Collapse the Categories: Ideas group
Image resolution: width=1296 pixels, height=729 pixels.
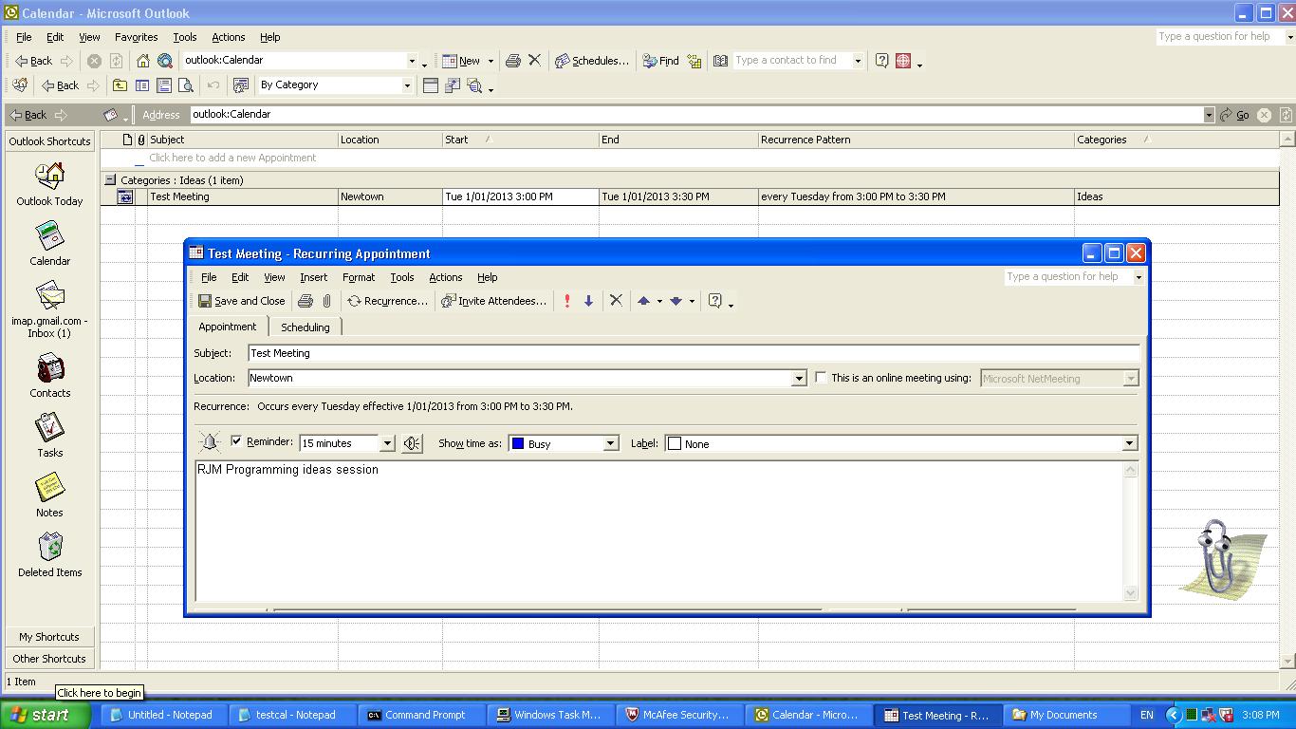coord(110,179)
